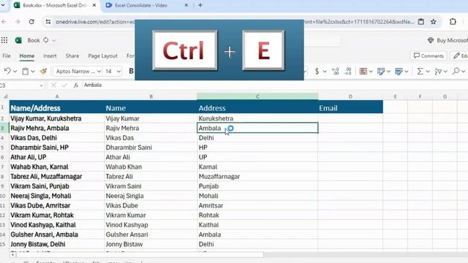Switch to the Share ribbon tab

click(72, 56)
